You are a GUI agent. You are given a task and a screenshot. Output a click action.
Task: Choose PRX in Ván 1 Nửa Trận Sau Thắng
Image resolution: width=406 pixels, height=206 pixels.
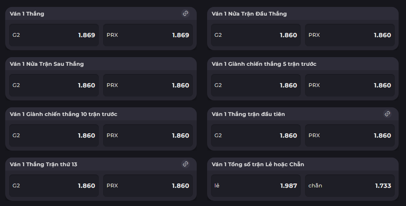tap(148, 85)
